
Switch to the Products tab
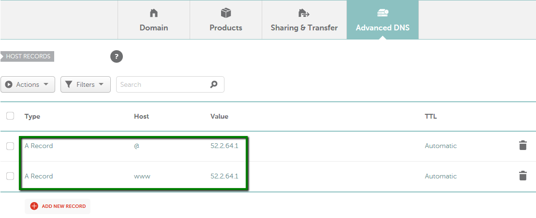pyautogui.click(x=226, y=20)
